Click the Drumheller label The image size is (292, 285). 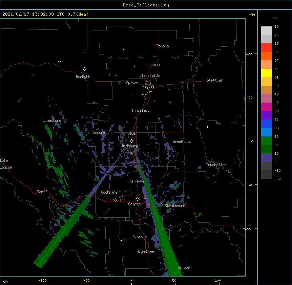(216, 165)
